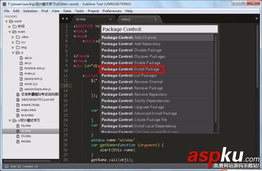Open index.html in sidebar
262x171 pixels.
coord(28,110)
